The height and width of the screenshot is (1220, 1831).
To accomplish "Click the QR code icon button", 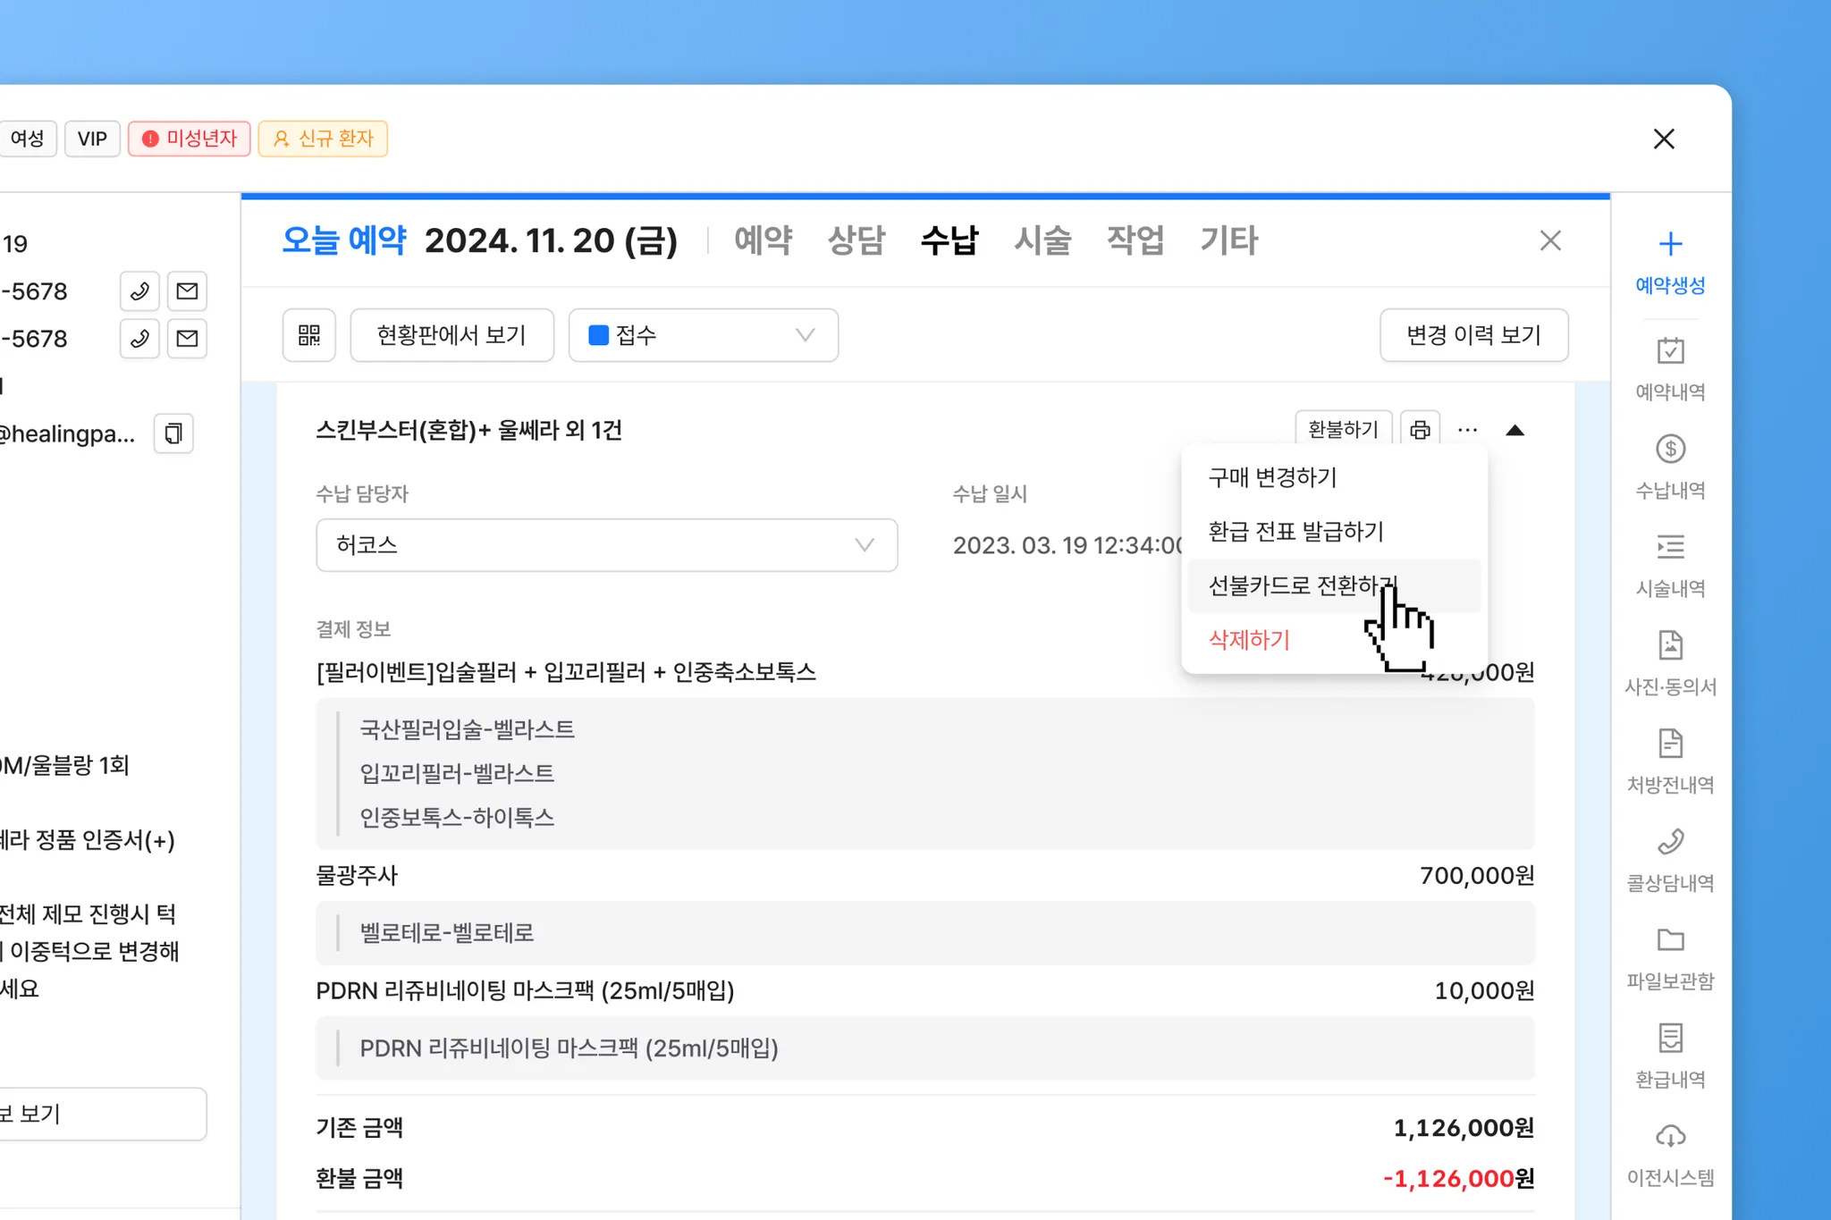I will (309, 335).
